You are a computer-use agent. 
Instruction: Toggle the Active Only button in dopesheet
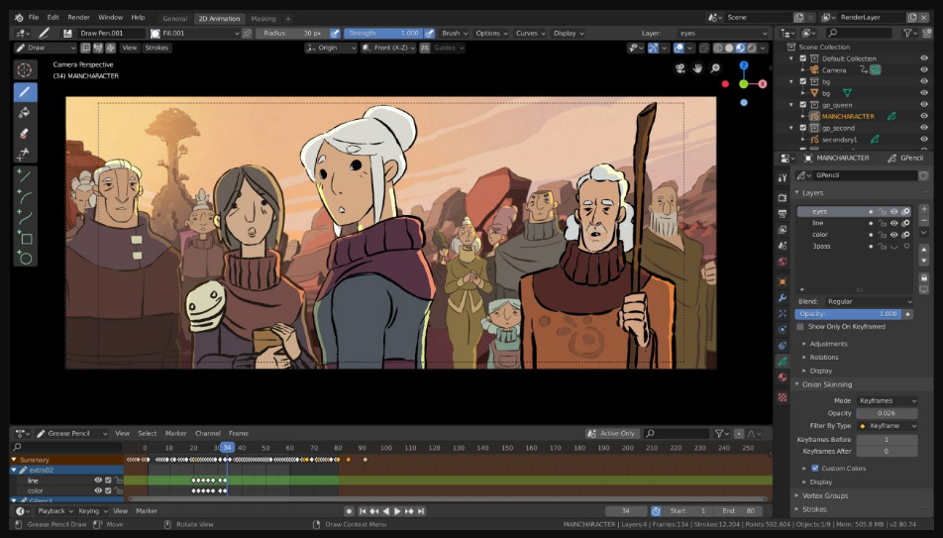[x=611, y=433]
